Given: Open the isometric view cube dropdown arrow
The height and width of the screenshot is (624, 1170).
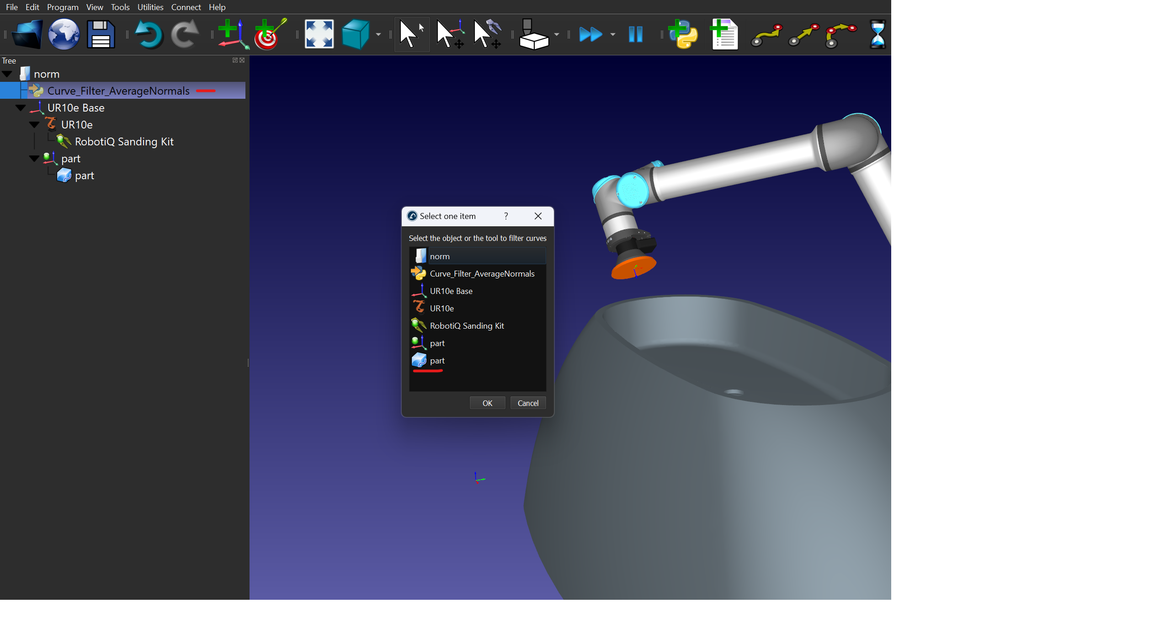Looking at the screenshot, I should coord(378,35).
